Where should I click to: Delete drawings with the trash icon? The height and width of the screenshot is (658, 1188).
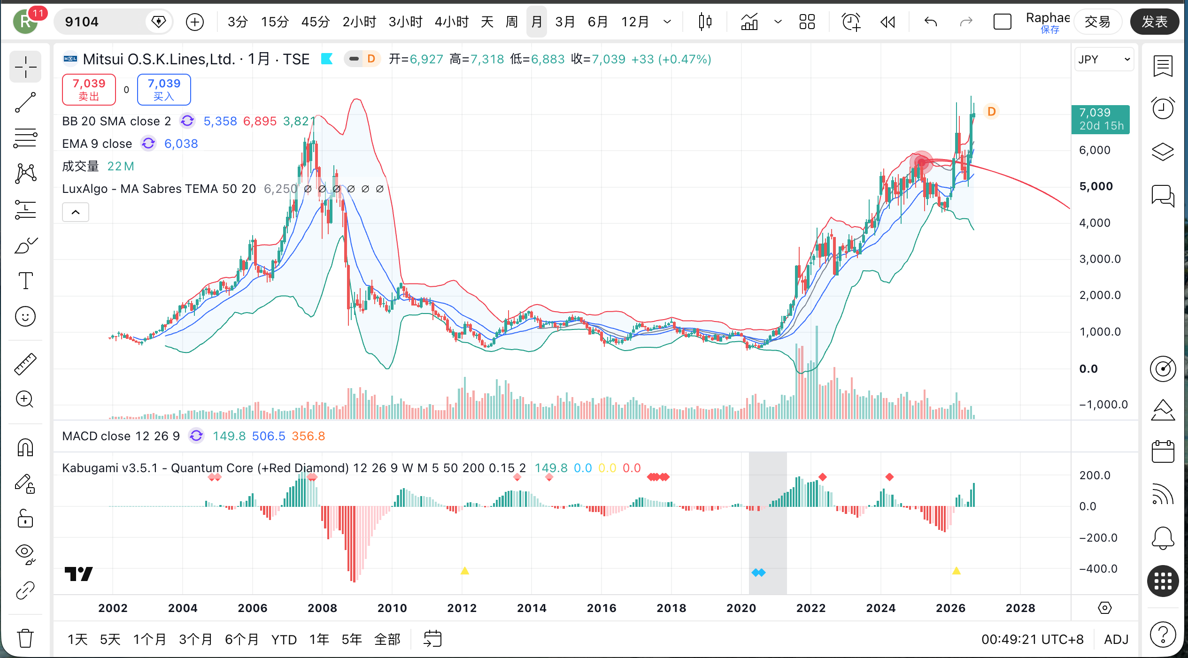pyautogui.click(x=25, y=638)
